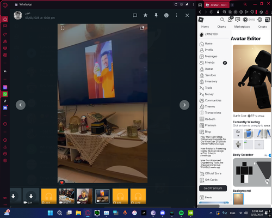Open Opera GX sidebar home icon
272x218 pixels.
tap(5, 19)
